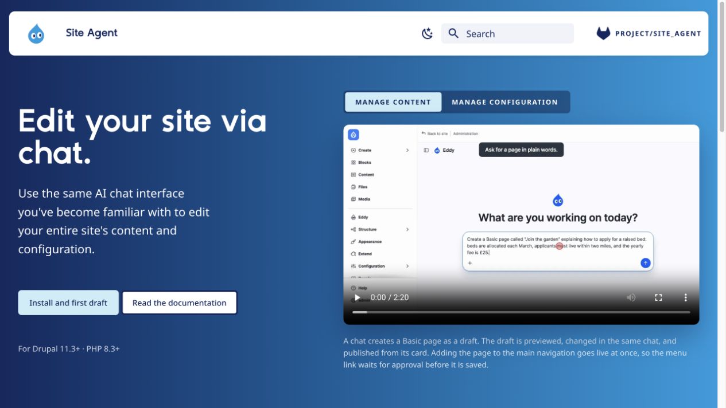This screenshot has width=726, height=408.
Task: Open the Site Agent home link
Action: click(x=92, y=33)
